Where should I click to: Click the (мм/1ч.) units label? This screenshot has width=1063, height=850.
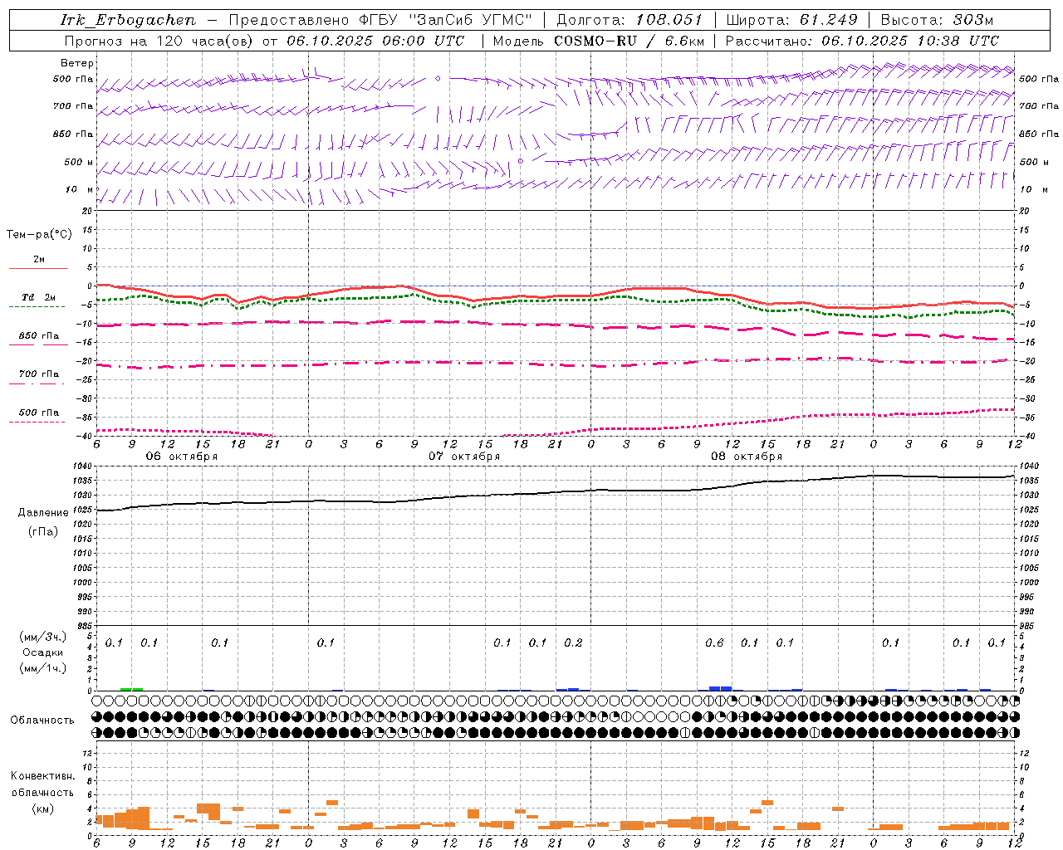point(44,668)
